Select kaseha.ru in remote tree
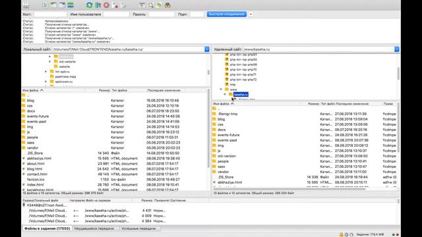The image size is (422, 237). (241, 94)
